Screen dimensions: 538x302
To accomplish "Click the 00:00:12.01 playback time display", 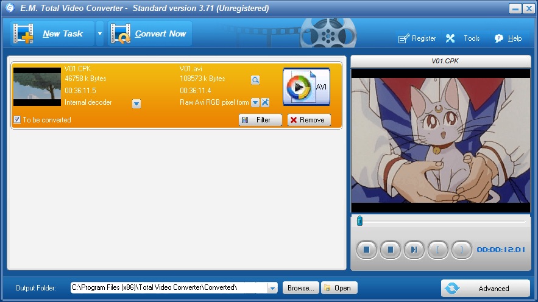I will coord(501,250).
